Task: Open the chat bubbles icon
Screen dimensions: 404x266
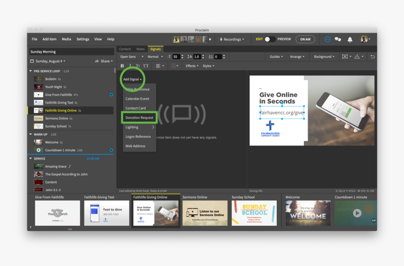Action: pyautogui.click(x=338, y=39)
